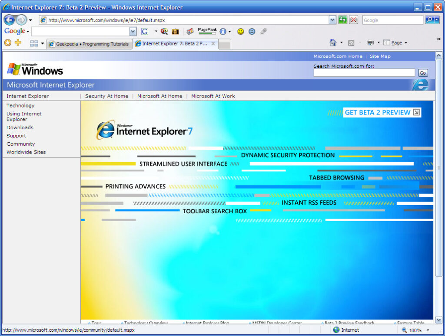Click the scrollbar up arrow
445x336 pixels.
[x=438, y=55]
